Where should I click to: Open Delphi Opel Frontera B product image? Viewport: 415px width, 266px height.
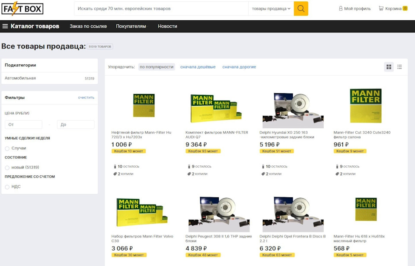pos(293,214)
